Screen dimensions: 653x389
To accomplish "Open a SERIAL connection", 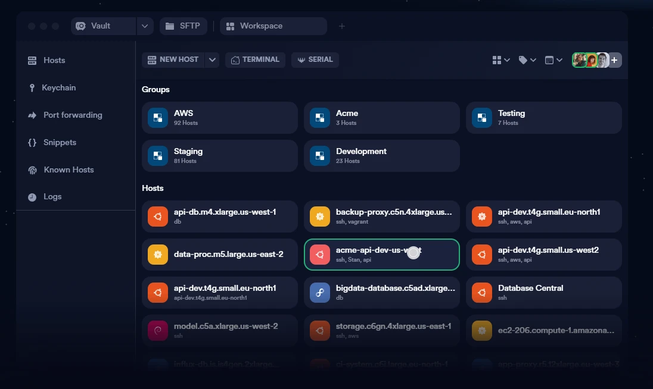I will (x=315, y=60).
